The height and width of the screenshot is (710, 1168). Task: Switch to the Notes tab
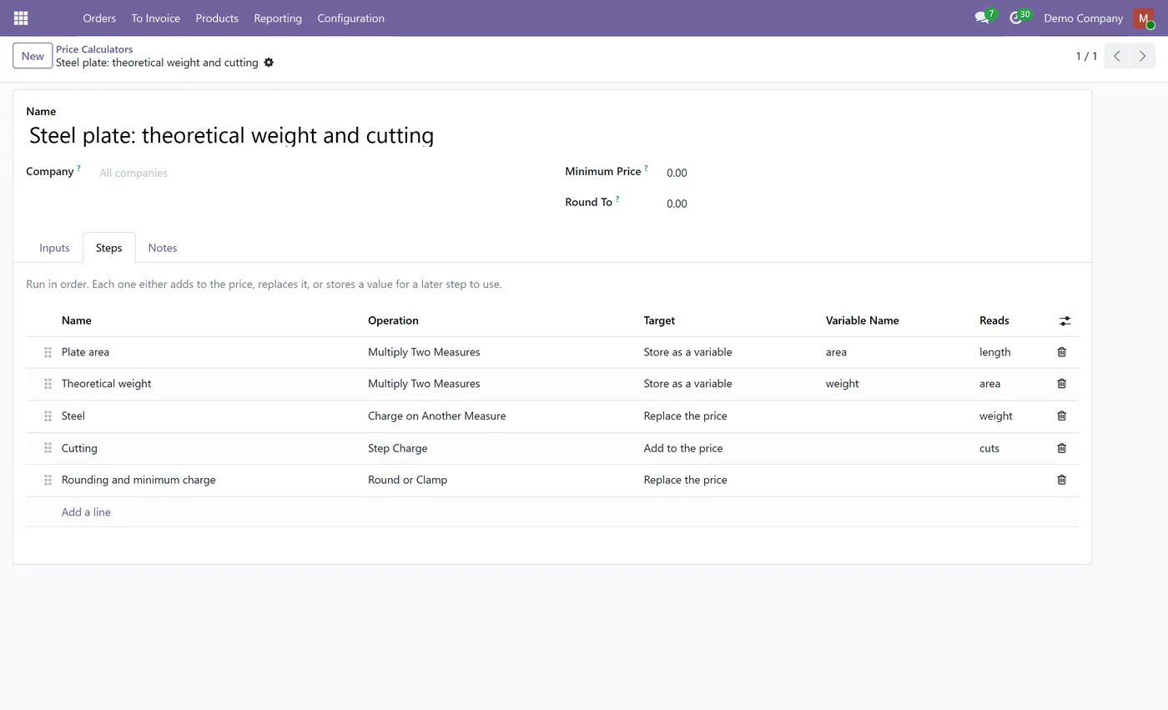[x=163, y=248]
